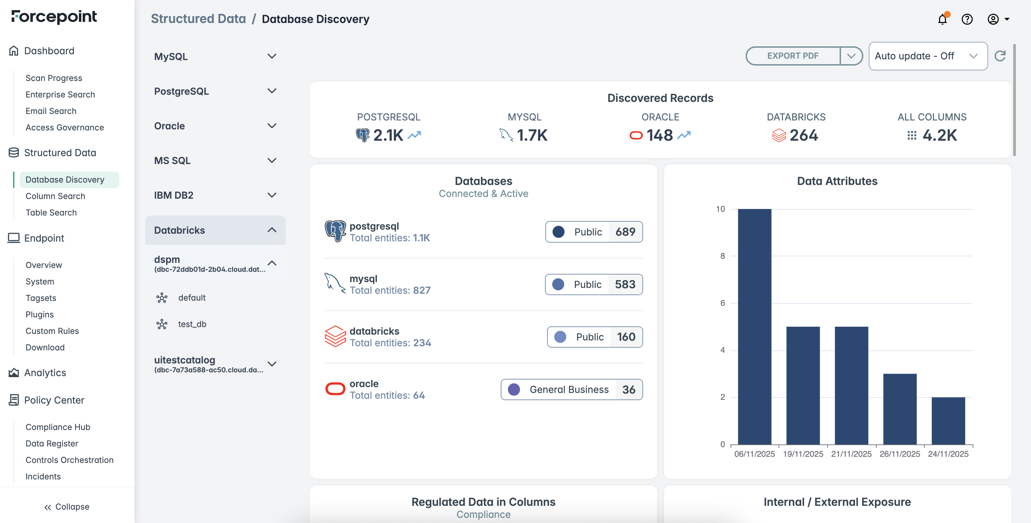Open Column Search in the sidebar

click(x=55, y=196)
